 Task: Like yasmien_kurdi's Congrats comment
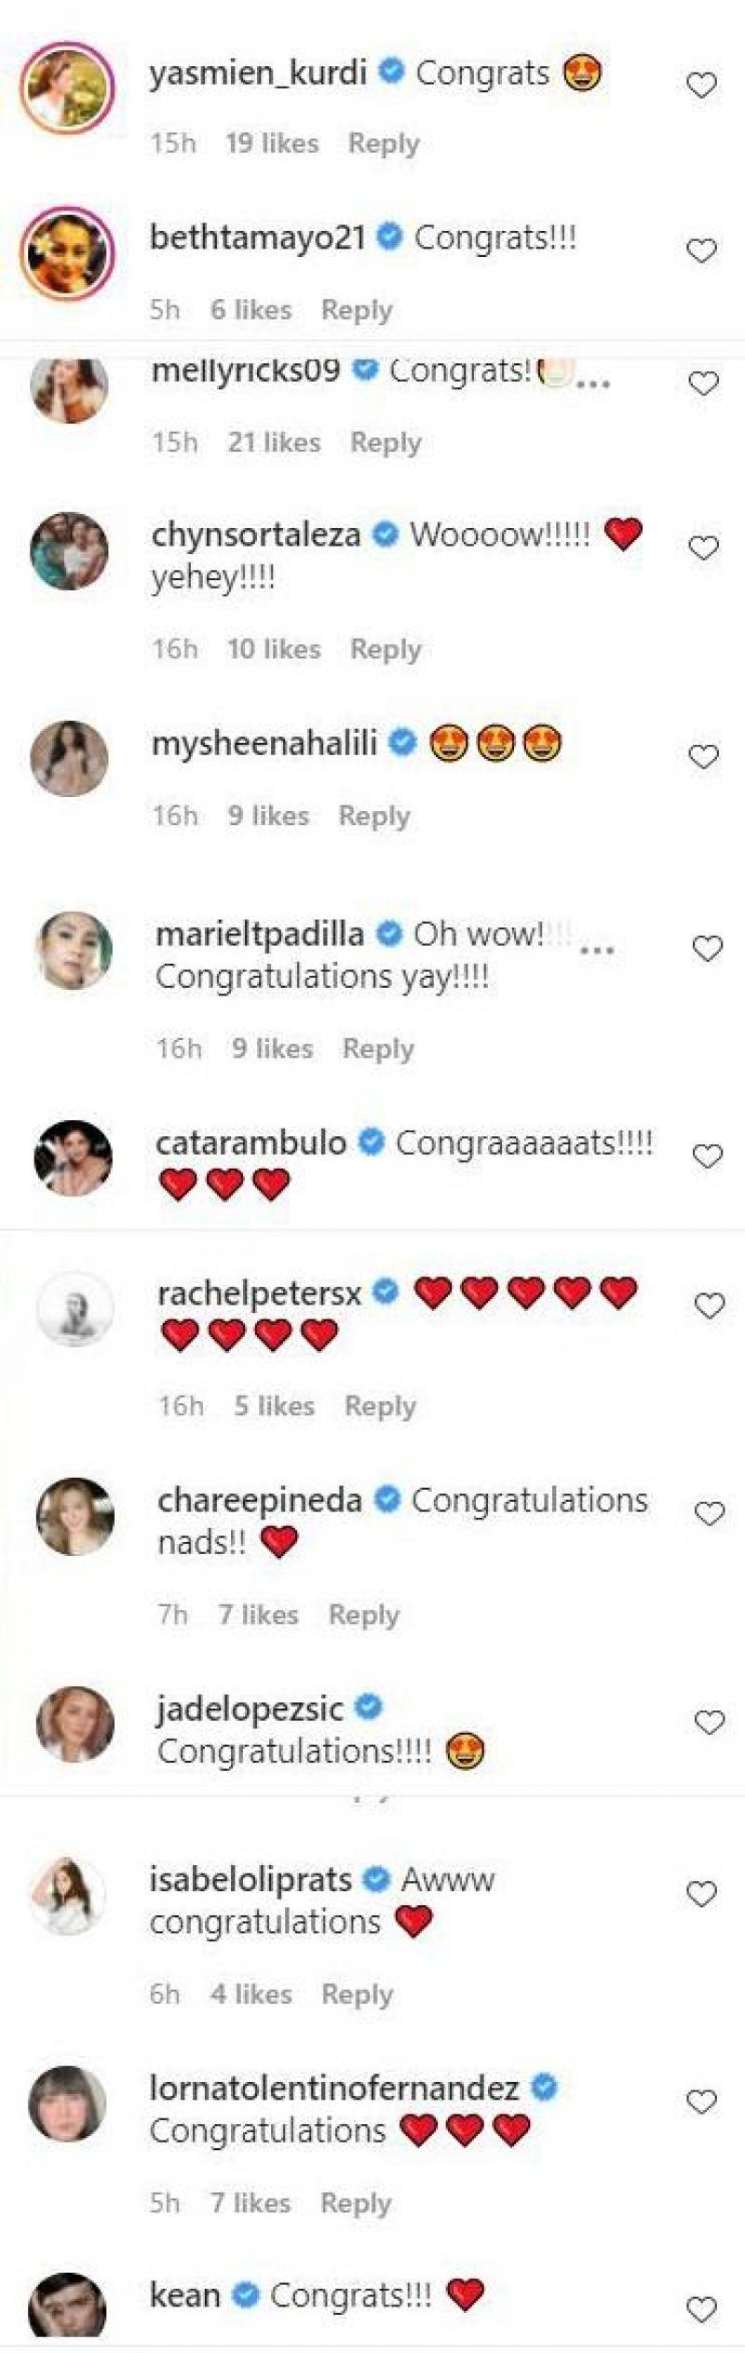701,87
